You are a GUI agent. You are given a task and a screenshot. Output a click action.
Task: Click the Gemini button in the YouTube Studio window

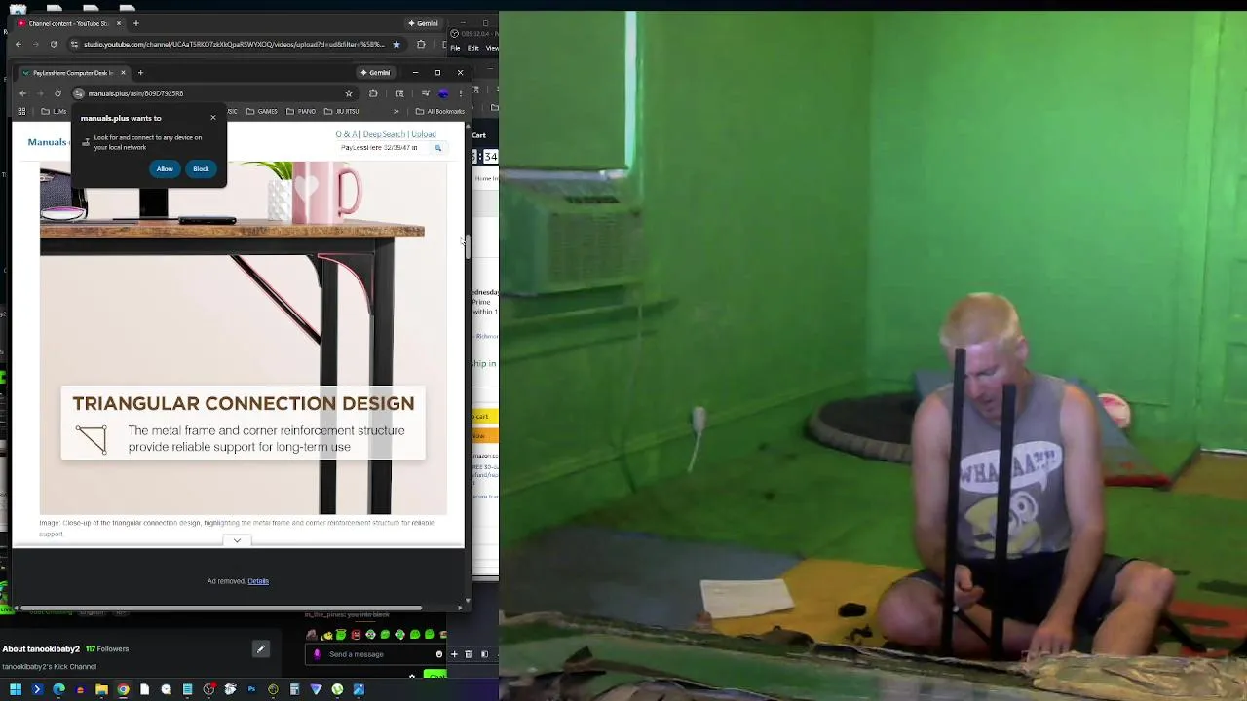(423, 23)
